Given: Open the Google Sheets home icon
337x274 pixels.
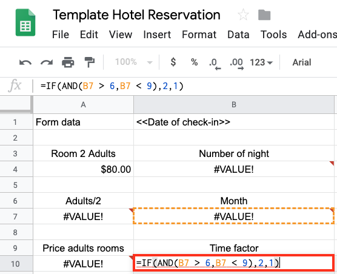Looking at the screenshot, I should 25,22.
